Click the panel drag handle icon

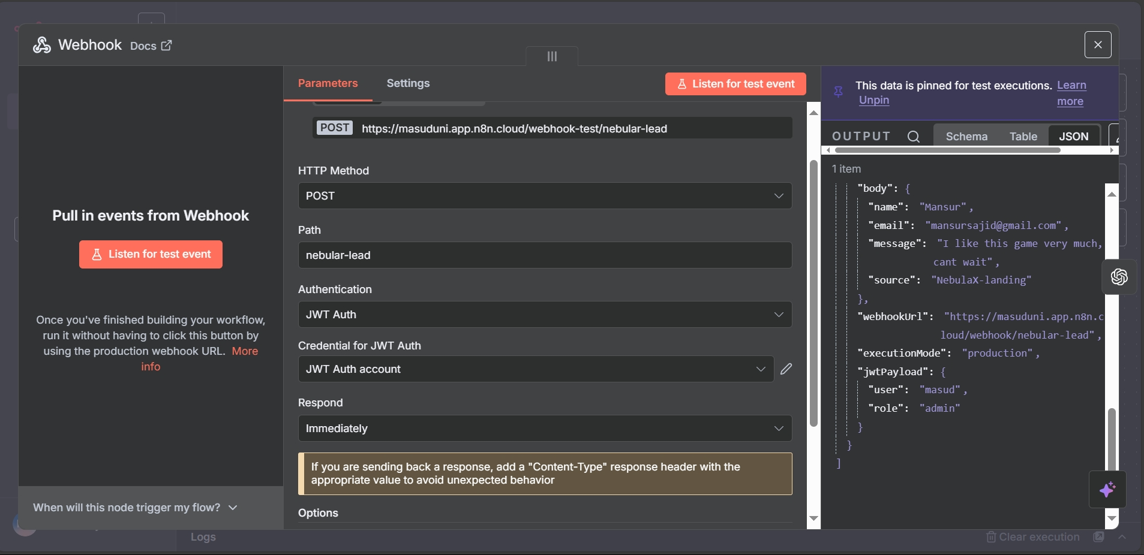552,56
